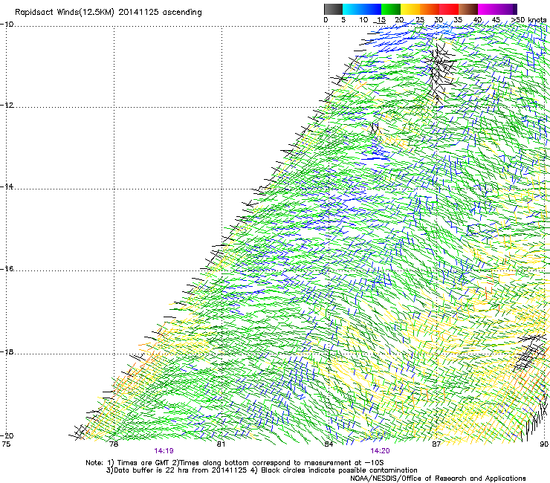Select the brown segment of the color bar
This screenshot has width=550, height=483.
tap(468, 9)
